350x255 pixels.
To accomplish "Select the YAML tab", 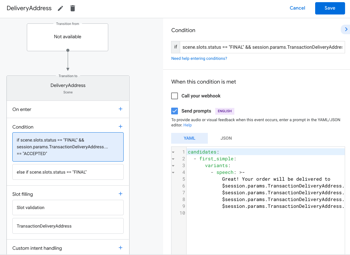I will [x=189, y=138].
